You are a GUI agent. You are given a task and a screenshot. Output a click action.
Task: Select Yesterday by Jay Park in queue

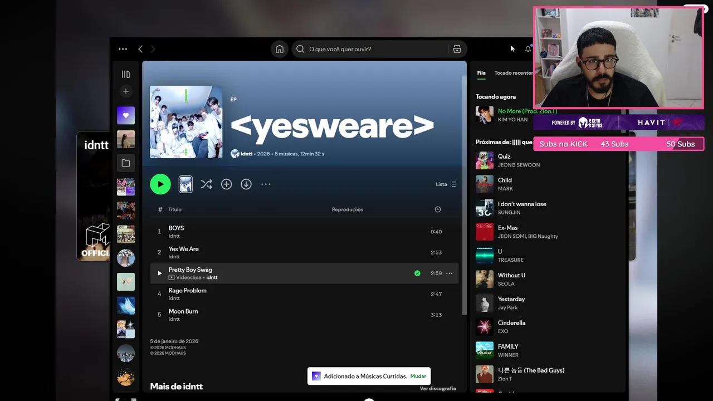549,303
